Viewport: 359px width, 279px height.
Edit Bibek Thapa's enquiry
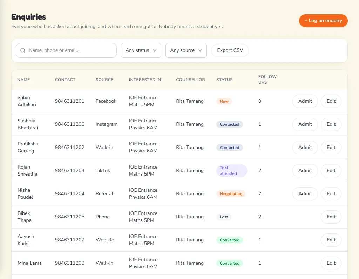(331, 217)
